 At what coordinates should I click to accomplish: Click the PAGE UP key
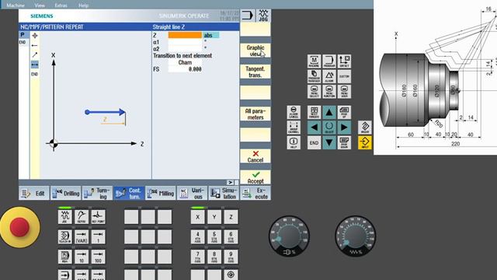coord(344,112)
